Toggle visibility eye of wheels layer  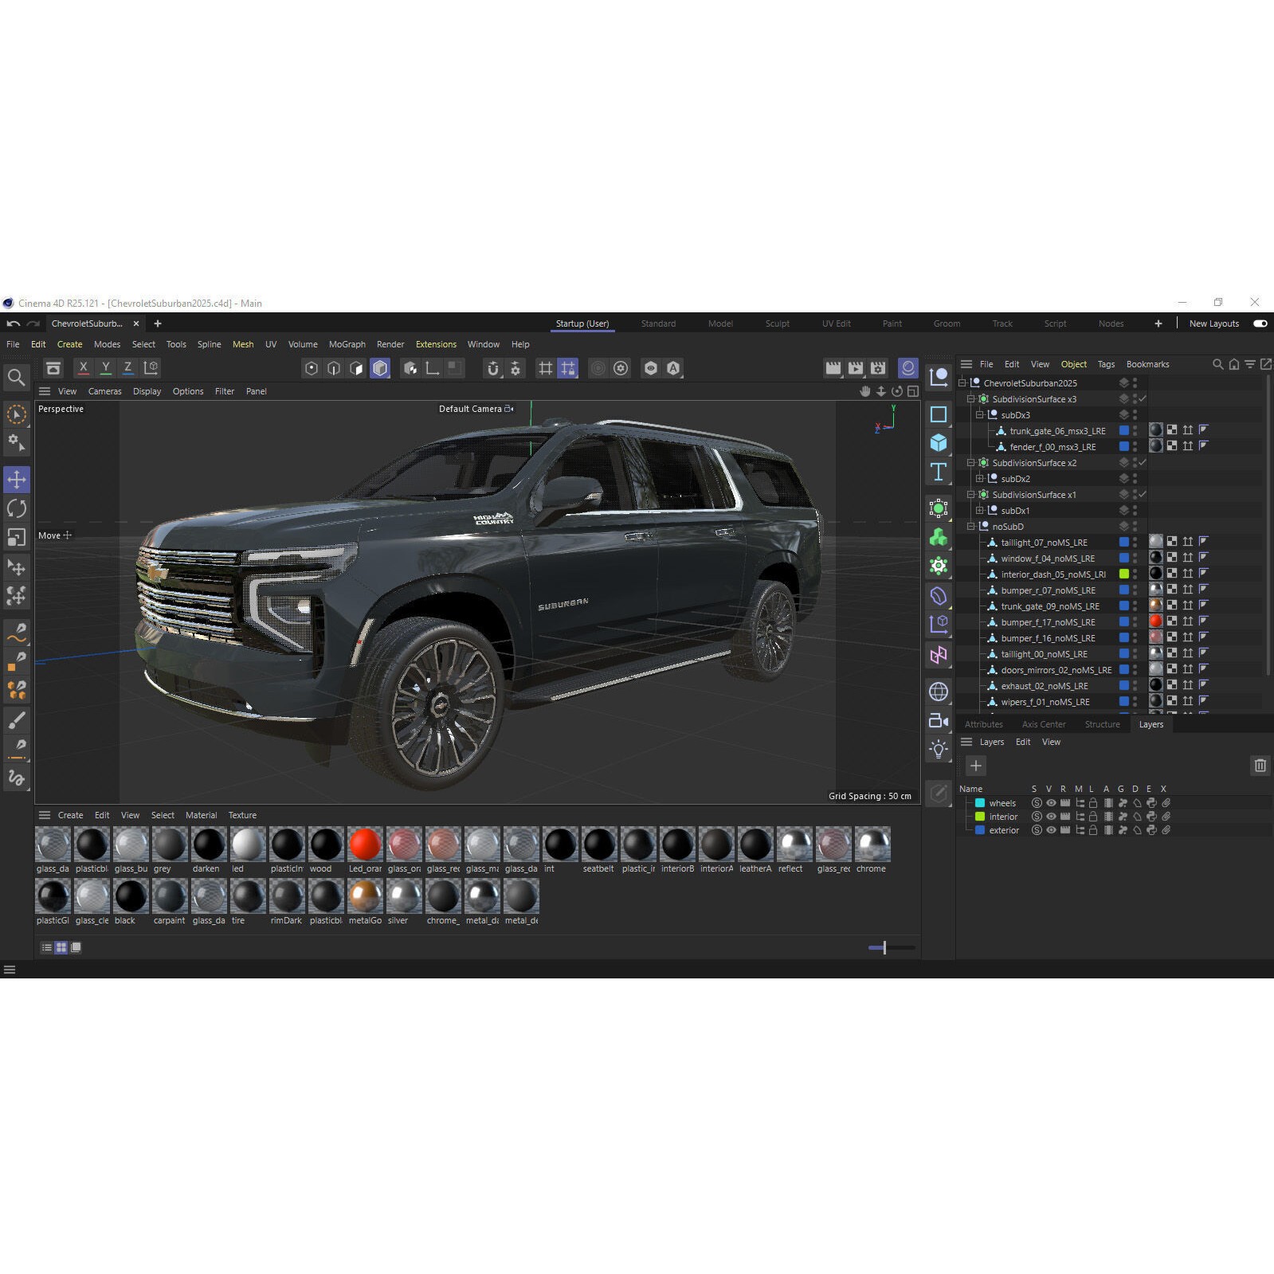coord(1051,803)
